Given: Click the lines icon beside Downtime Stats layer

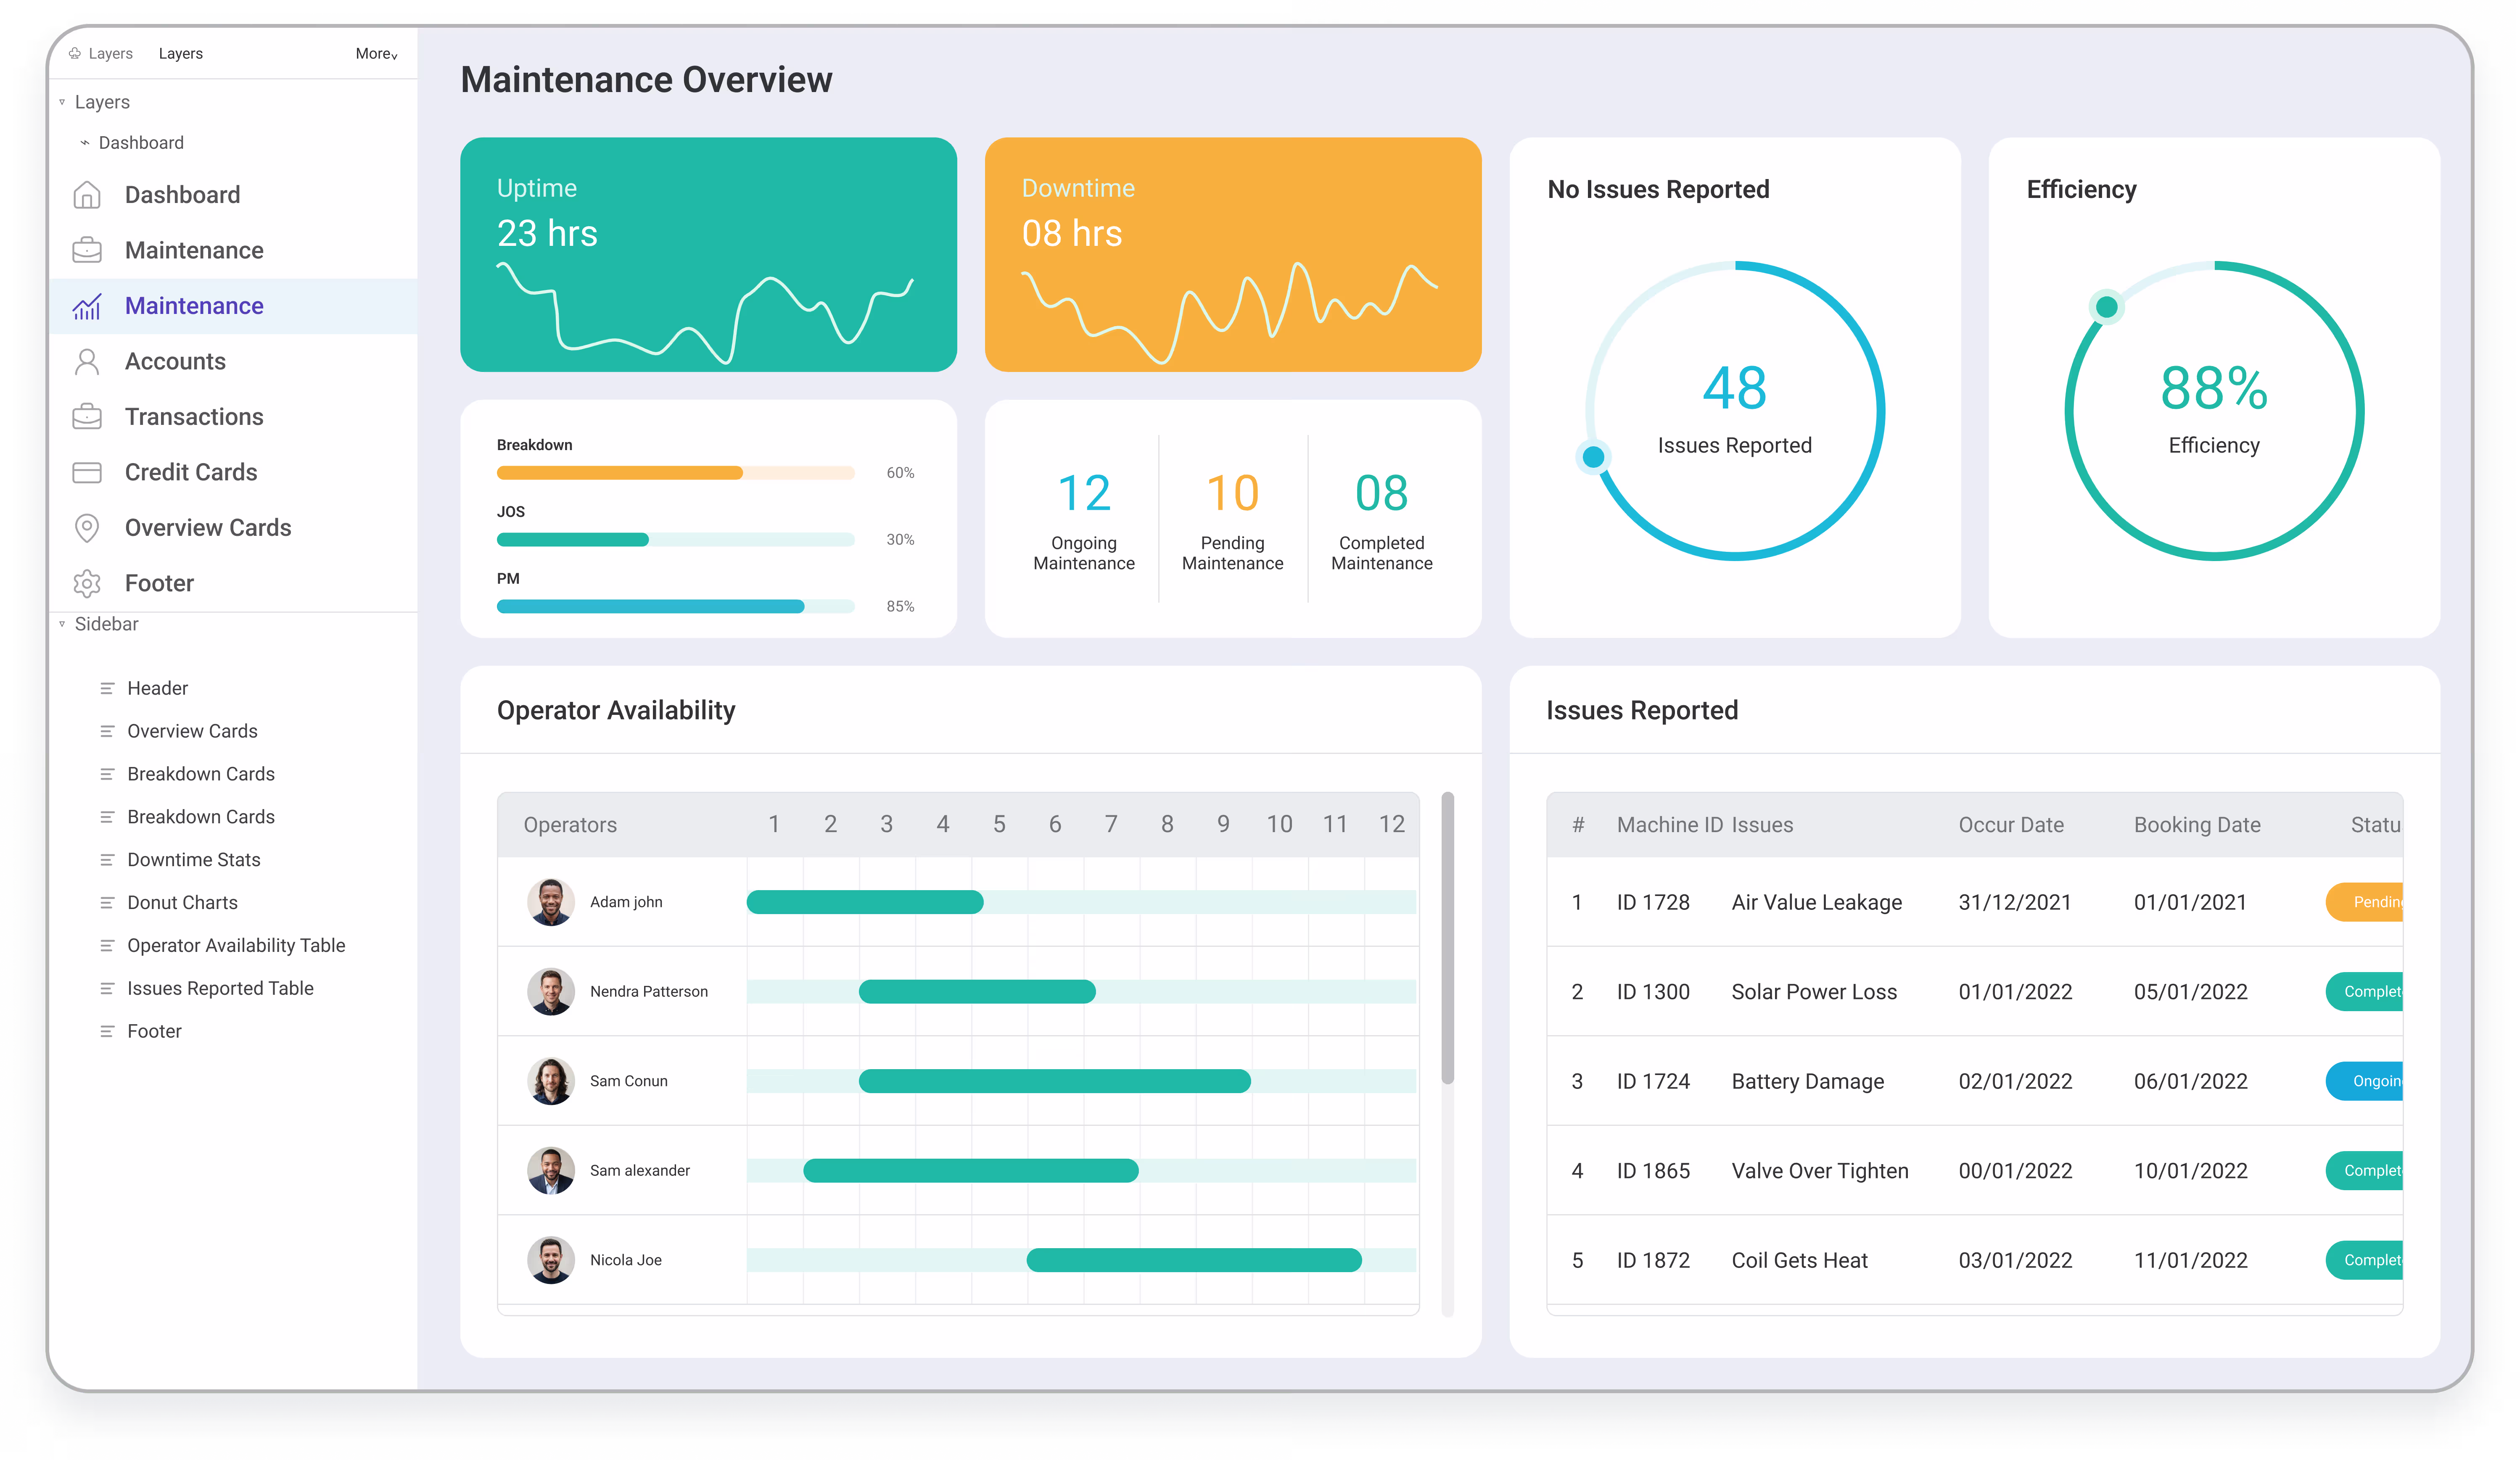Looking at the screenshot, I should (107, 859).
